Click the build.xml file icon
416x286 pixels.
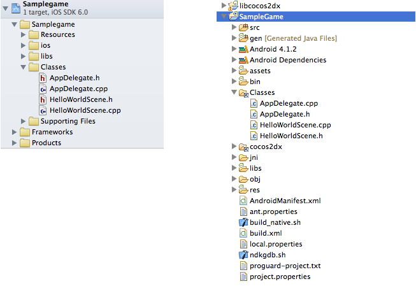pos(243,234)
